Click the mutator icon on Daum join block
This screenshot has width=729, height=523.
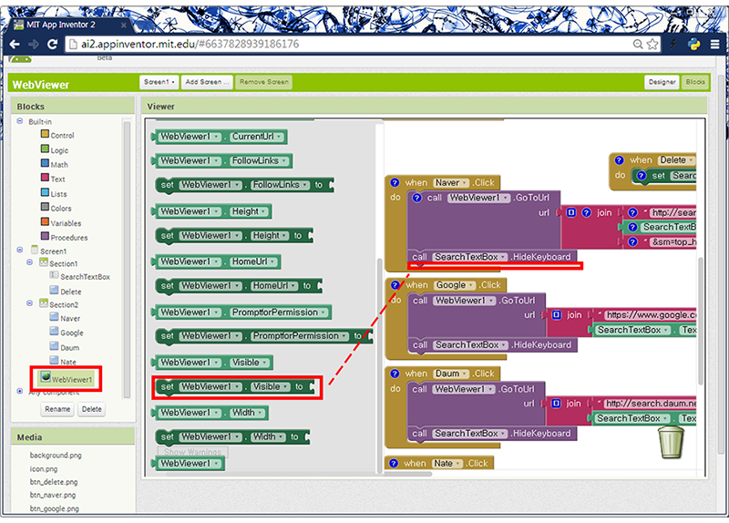click(x=556, y=403)
